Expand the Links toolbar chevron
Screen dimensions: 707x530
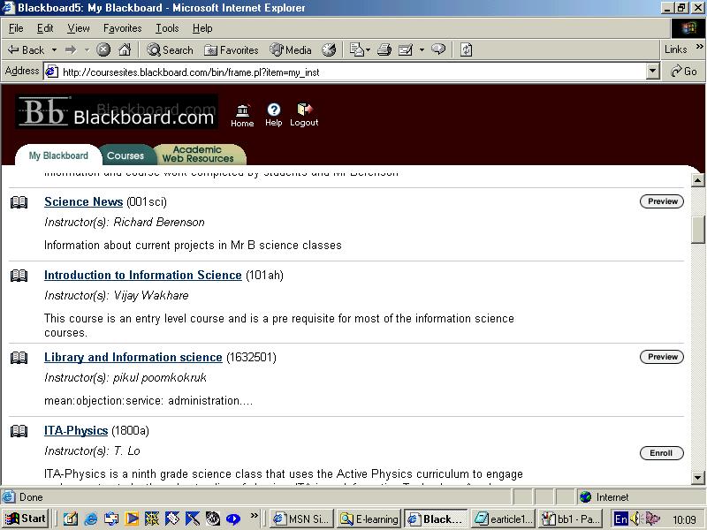699,47
